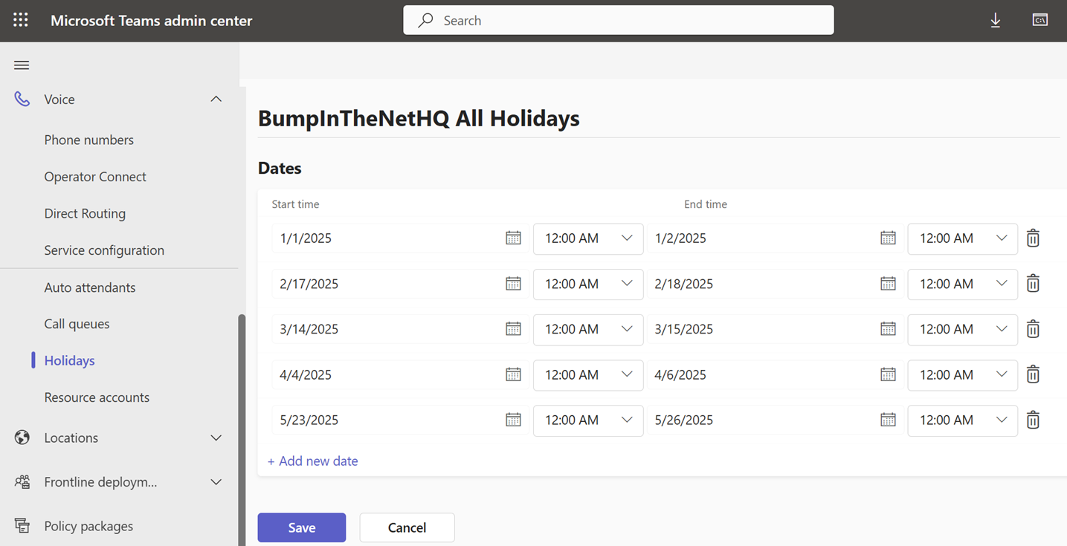Viewport: 1067px width, 546px height.
Task: Expand the Locations navigation section
Action: point(216,438)
